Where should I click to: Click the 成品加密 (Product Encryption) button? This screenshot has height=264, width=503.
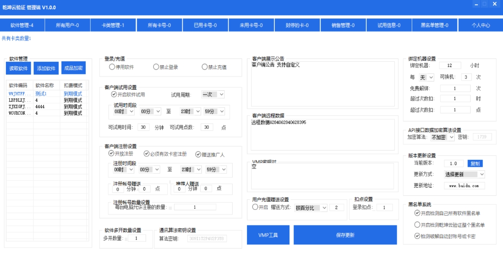[72, 68]
